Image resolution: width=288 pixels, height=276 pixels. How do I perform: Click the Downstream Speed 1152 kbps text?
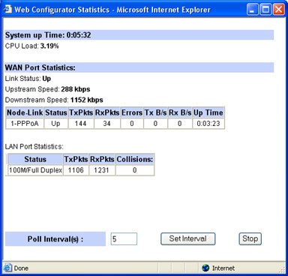pos(54,100)
